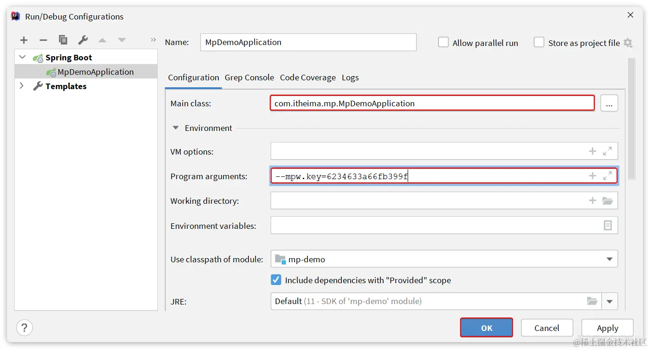
Task: Check the Store as project file option
Action: click(539, 42)
